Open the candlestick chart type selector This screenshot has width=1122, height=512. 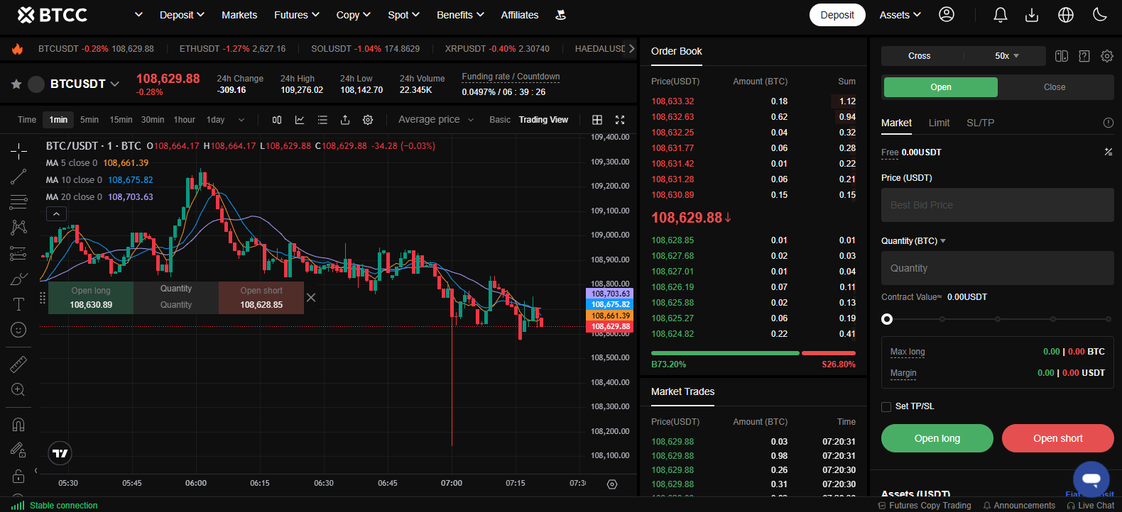tap(277, 120)
